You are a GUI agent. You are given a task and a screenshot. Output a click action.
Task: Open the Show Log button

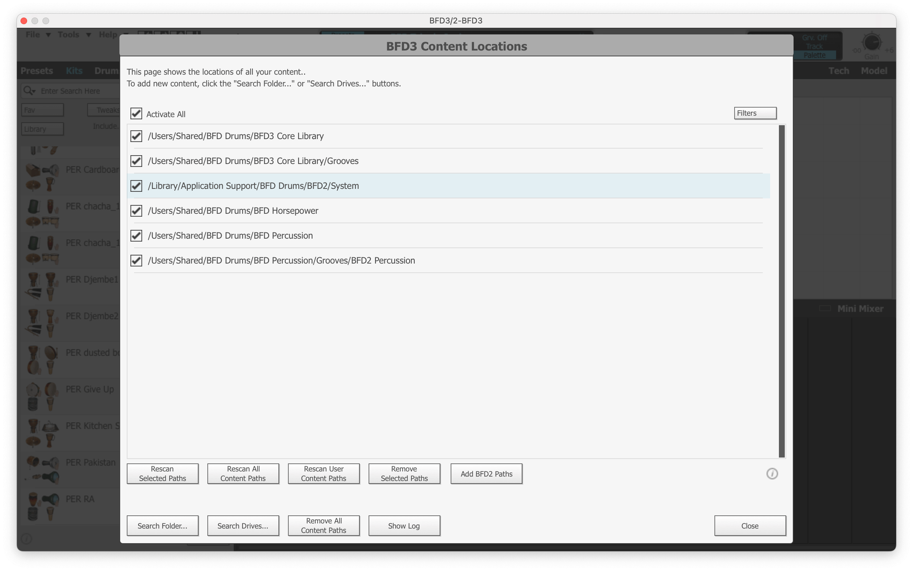[404, 526]
